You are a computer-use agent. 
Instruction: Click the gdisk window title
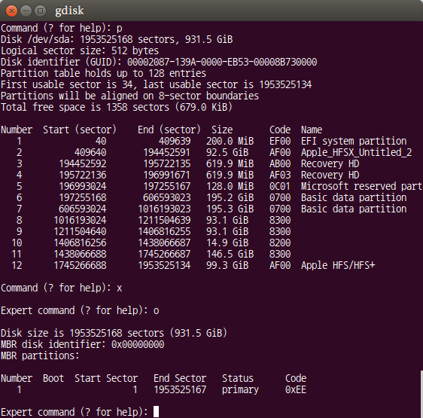[x=69, y=11]
